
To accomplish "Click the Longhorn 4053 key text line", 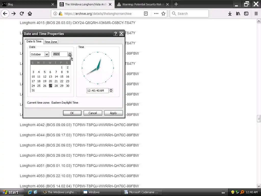I will pos(80,176).
